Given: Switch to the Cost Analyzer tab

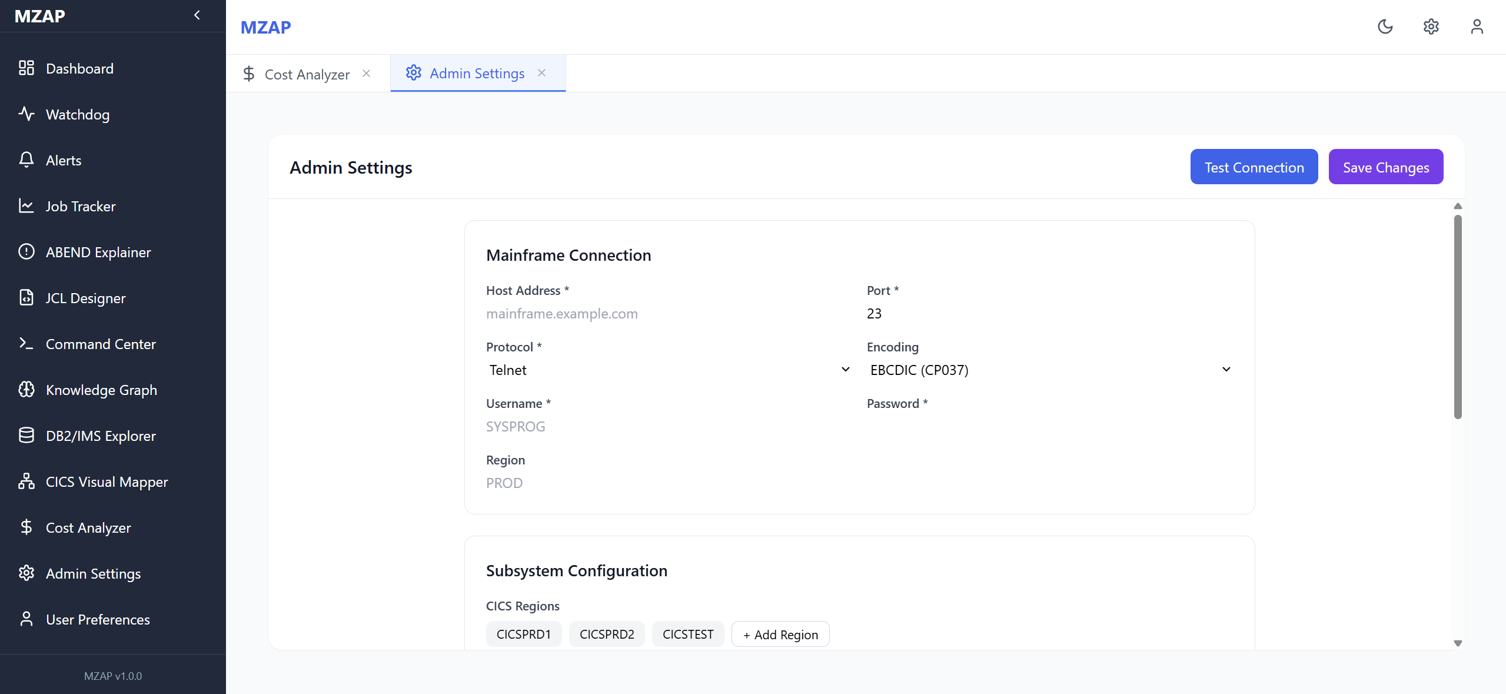Looking at the screenshot, I should (x=306, y=74).
